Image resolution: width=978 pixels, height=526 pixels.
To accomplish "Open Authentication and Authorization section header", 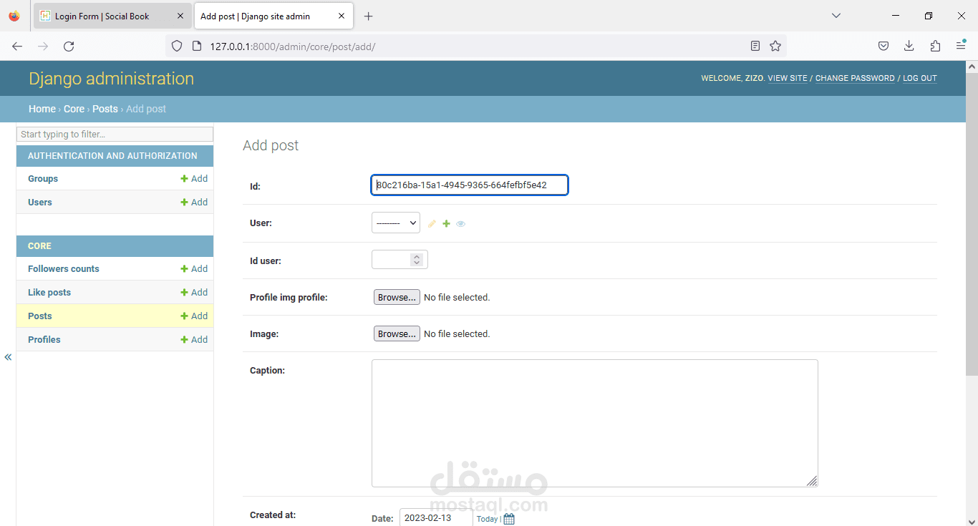I will (112, 156).
